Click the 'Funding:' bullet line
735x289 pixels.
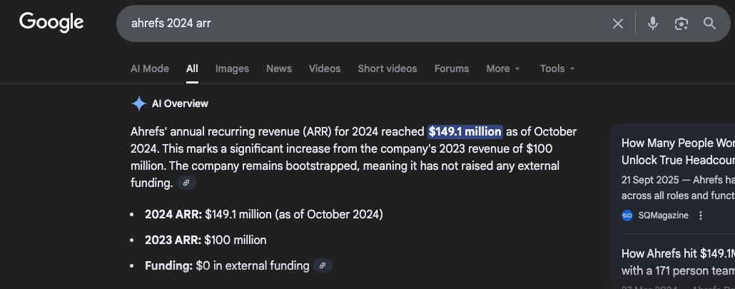click(227, 266)
